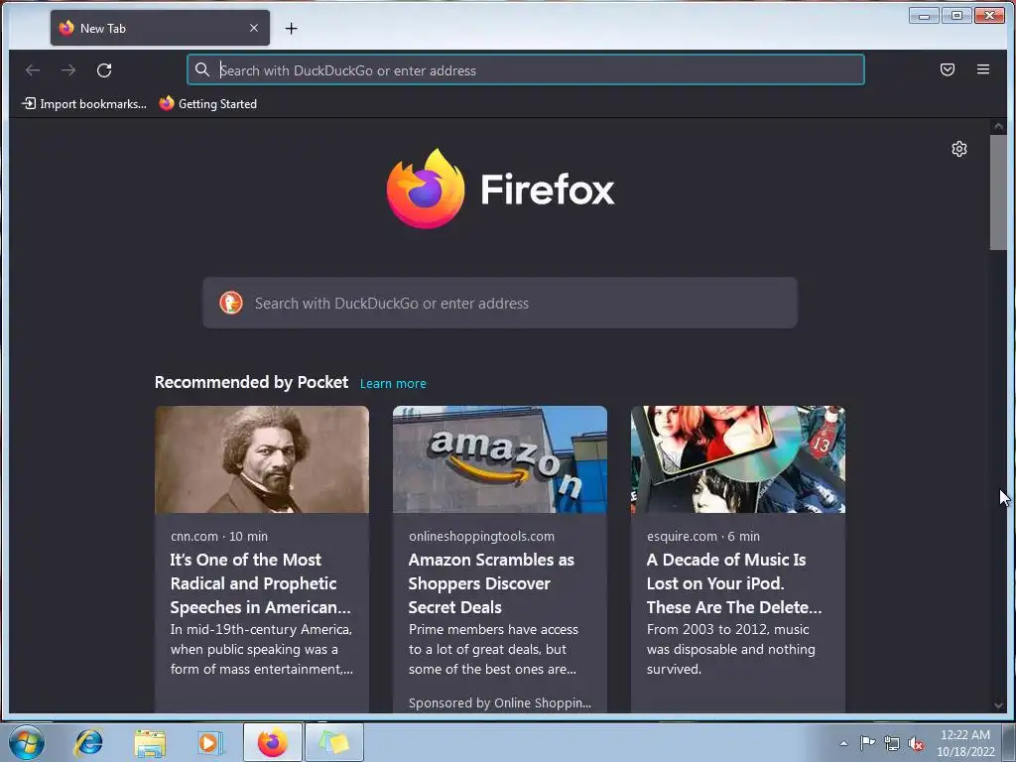The height and width of the screenshot is (762, 1016).
Task: Open Windows Media Player from taskbar
Action: tap(210, 742)
